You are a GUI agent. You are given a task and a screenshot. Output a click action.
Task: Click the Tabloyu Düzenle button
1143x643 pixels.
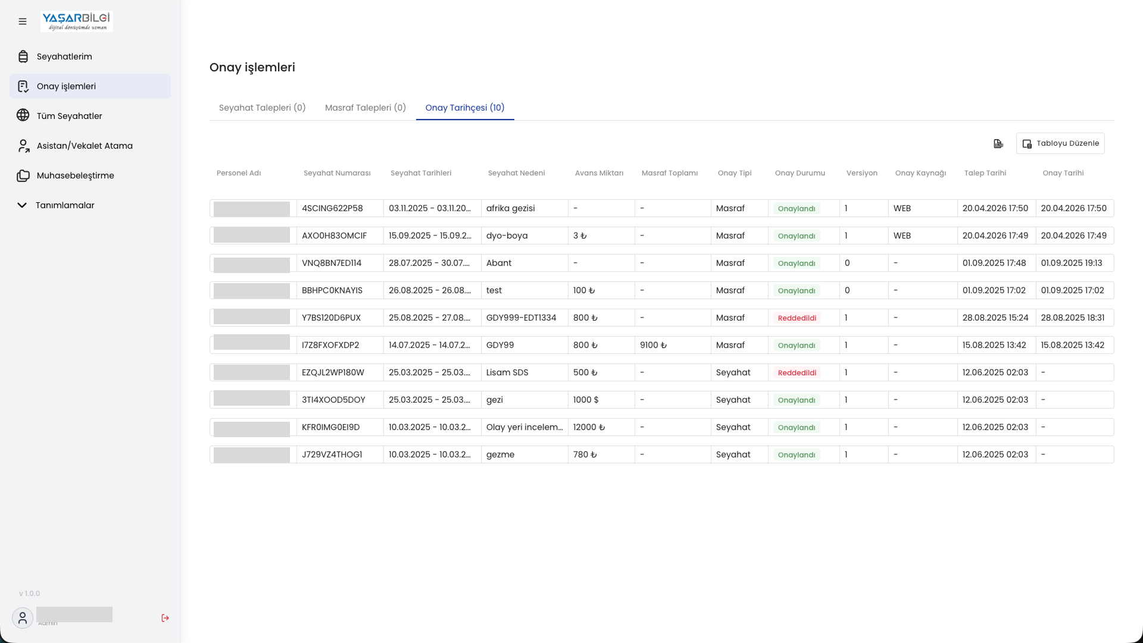click(1060, 143)
